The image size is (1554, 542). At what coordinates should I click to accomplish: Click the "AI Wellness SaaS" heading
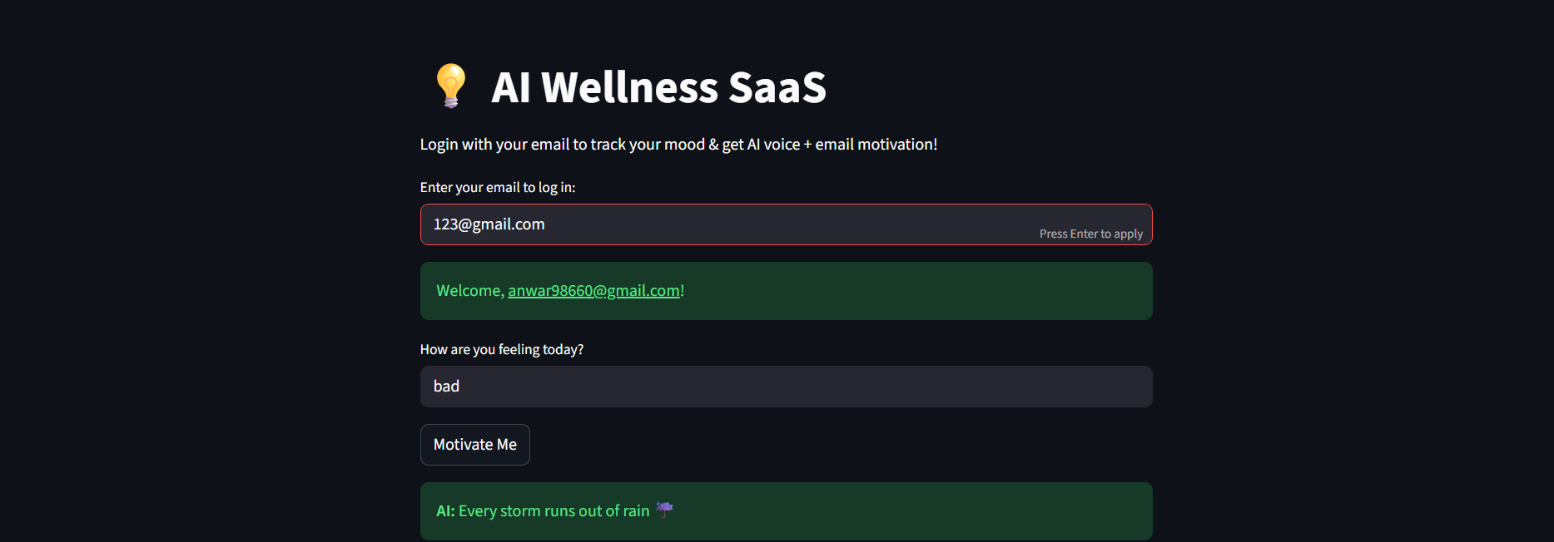tap(658, 87)
